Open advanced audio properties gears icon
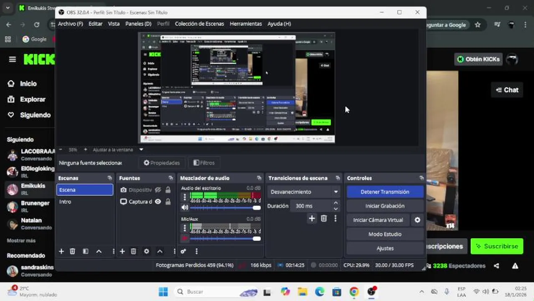 (x=183, y=251)
